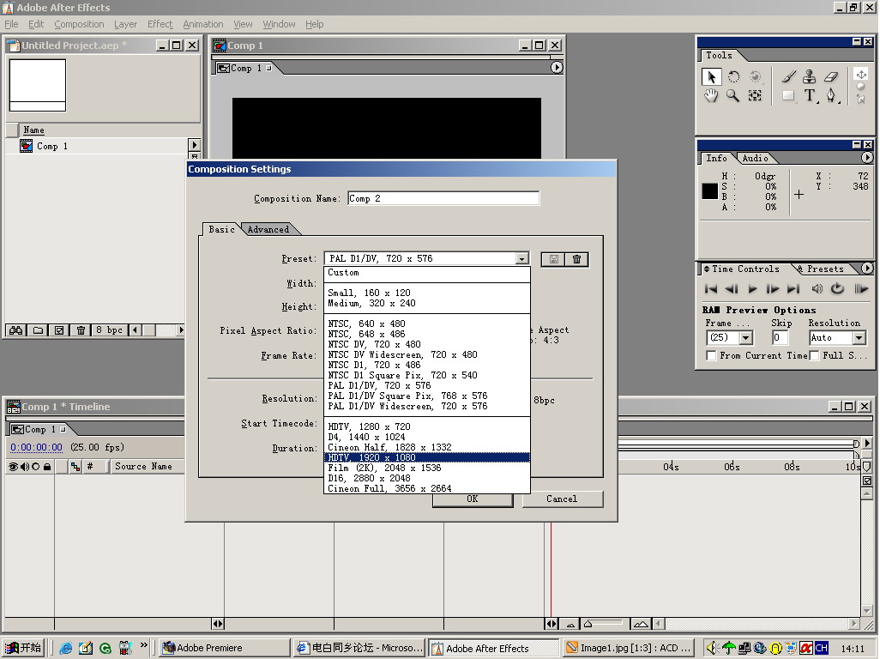
Task: Toggle audio mute in Time Controls
Action: [x=817, y=289]
